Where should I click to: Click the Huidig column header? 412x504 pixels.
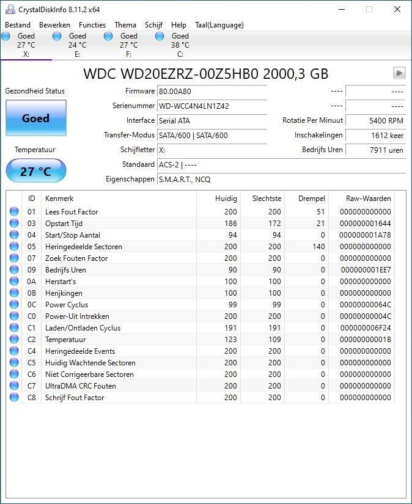218,199
